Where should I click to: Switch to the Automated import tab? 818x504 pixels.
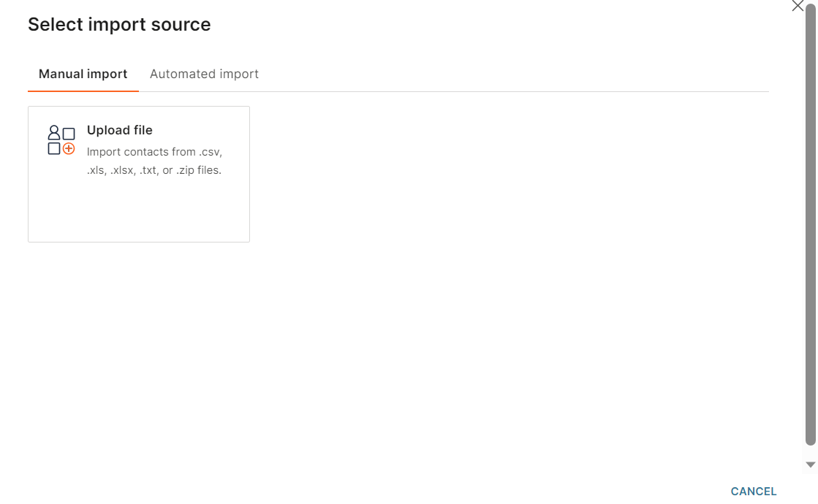[204, 74]
